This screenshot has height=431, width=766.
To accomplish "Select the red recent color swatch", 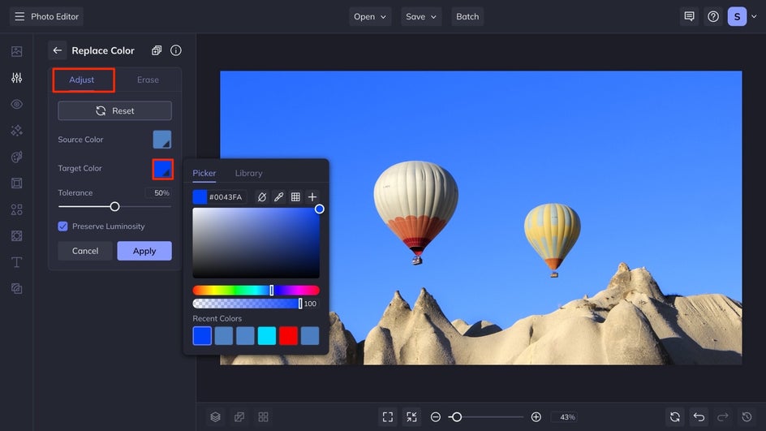I will click(x=288, y=335).
